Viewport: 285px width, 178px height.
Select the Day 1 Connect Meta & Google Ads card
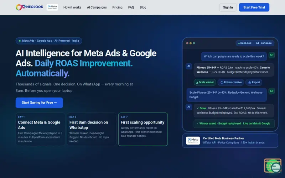coord(40,129)
